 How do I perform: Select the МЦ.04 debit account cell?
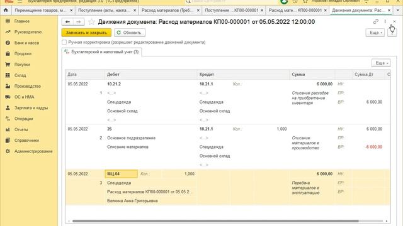click(121, 174)
